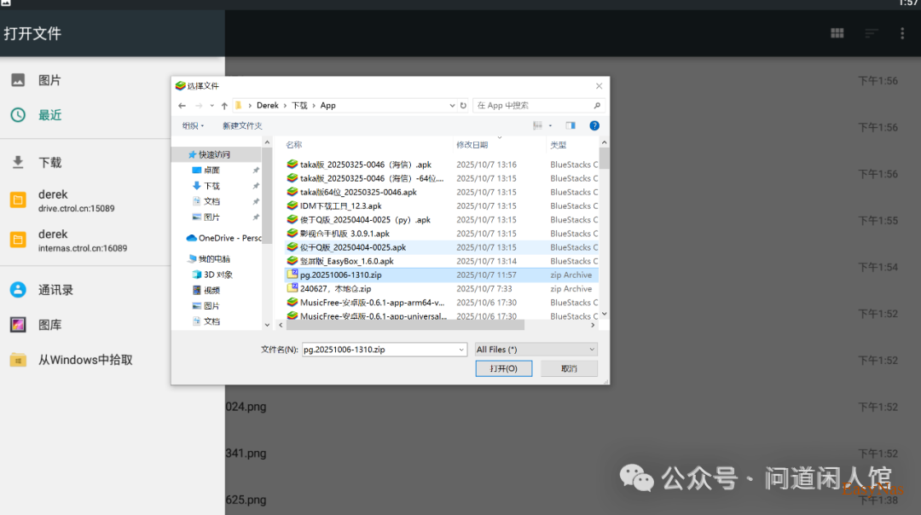
Task: Click the horizontal scrollbar under the file list
Action: 405,326
